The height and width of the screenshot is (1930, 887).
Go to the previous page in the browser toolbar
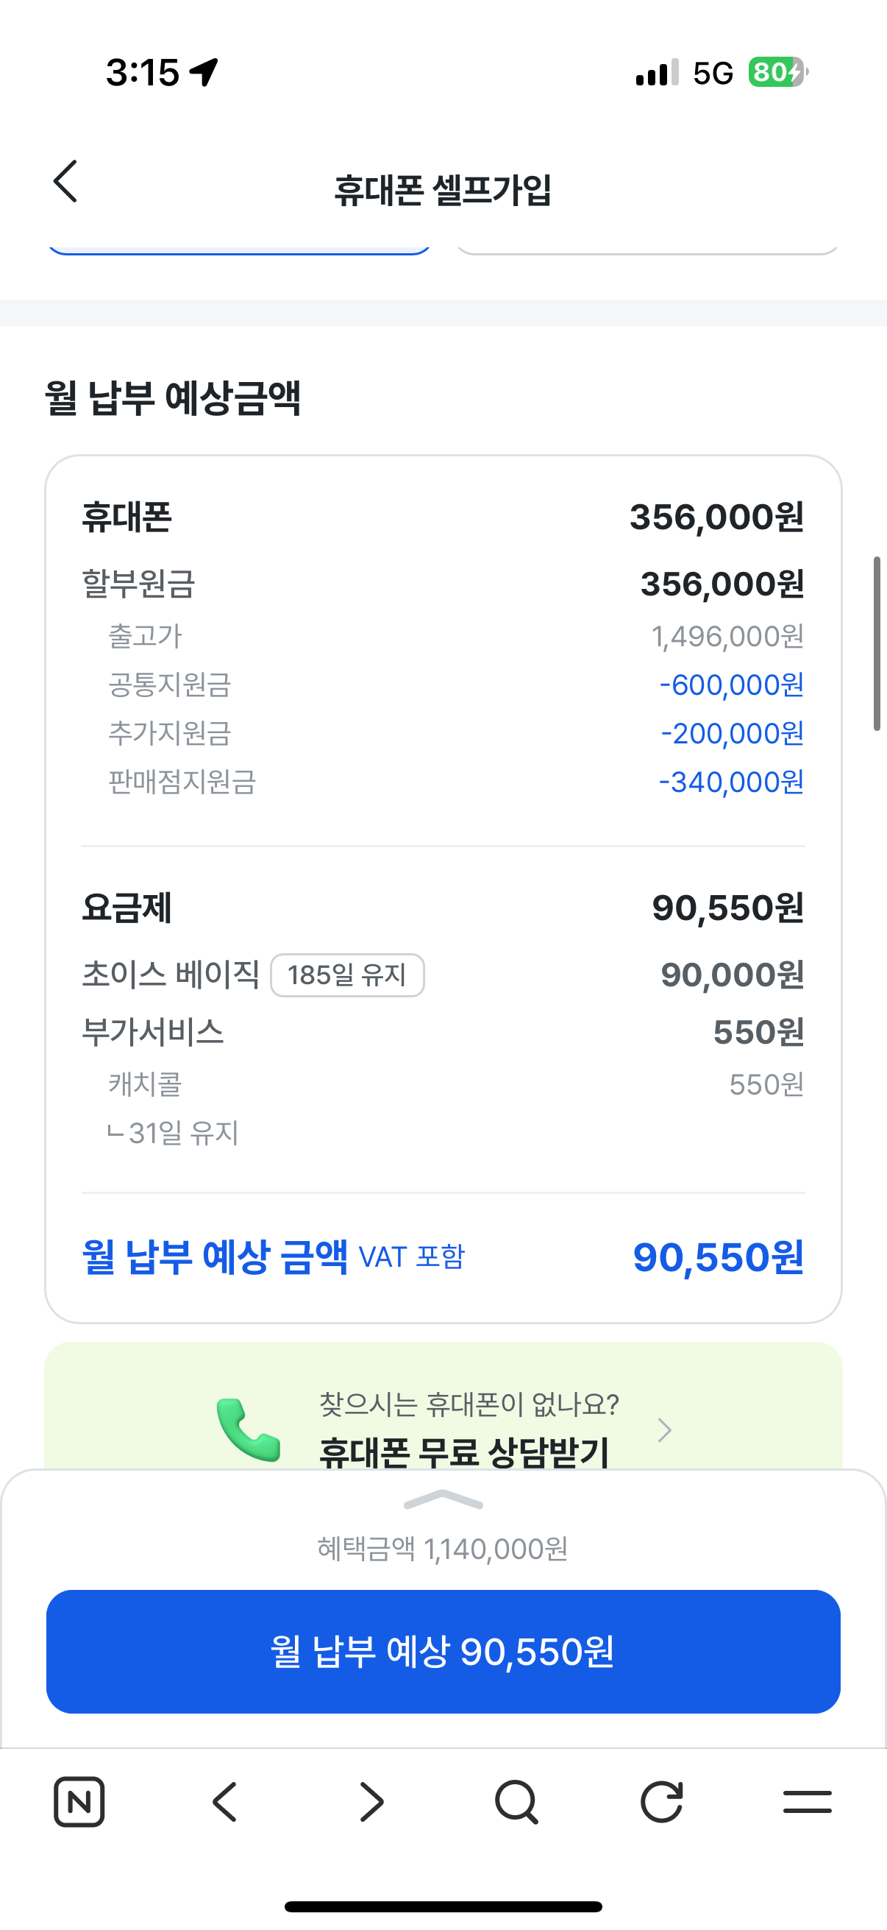coord(224,1801)
